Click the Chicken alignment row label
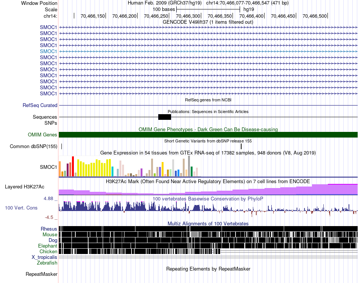This screenshot has width=358, height=283. 49,251
